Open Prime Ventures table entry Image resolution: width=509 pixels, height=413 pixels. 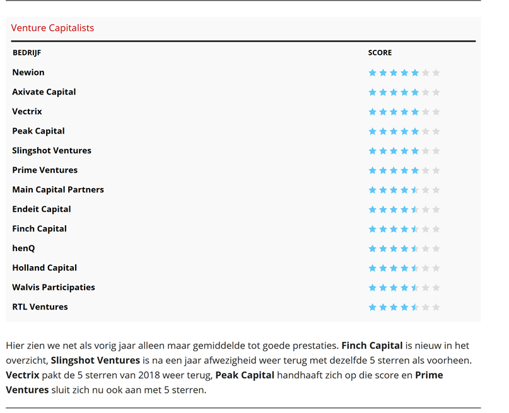[x=45, y=170]
